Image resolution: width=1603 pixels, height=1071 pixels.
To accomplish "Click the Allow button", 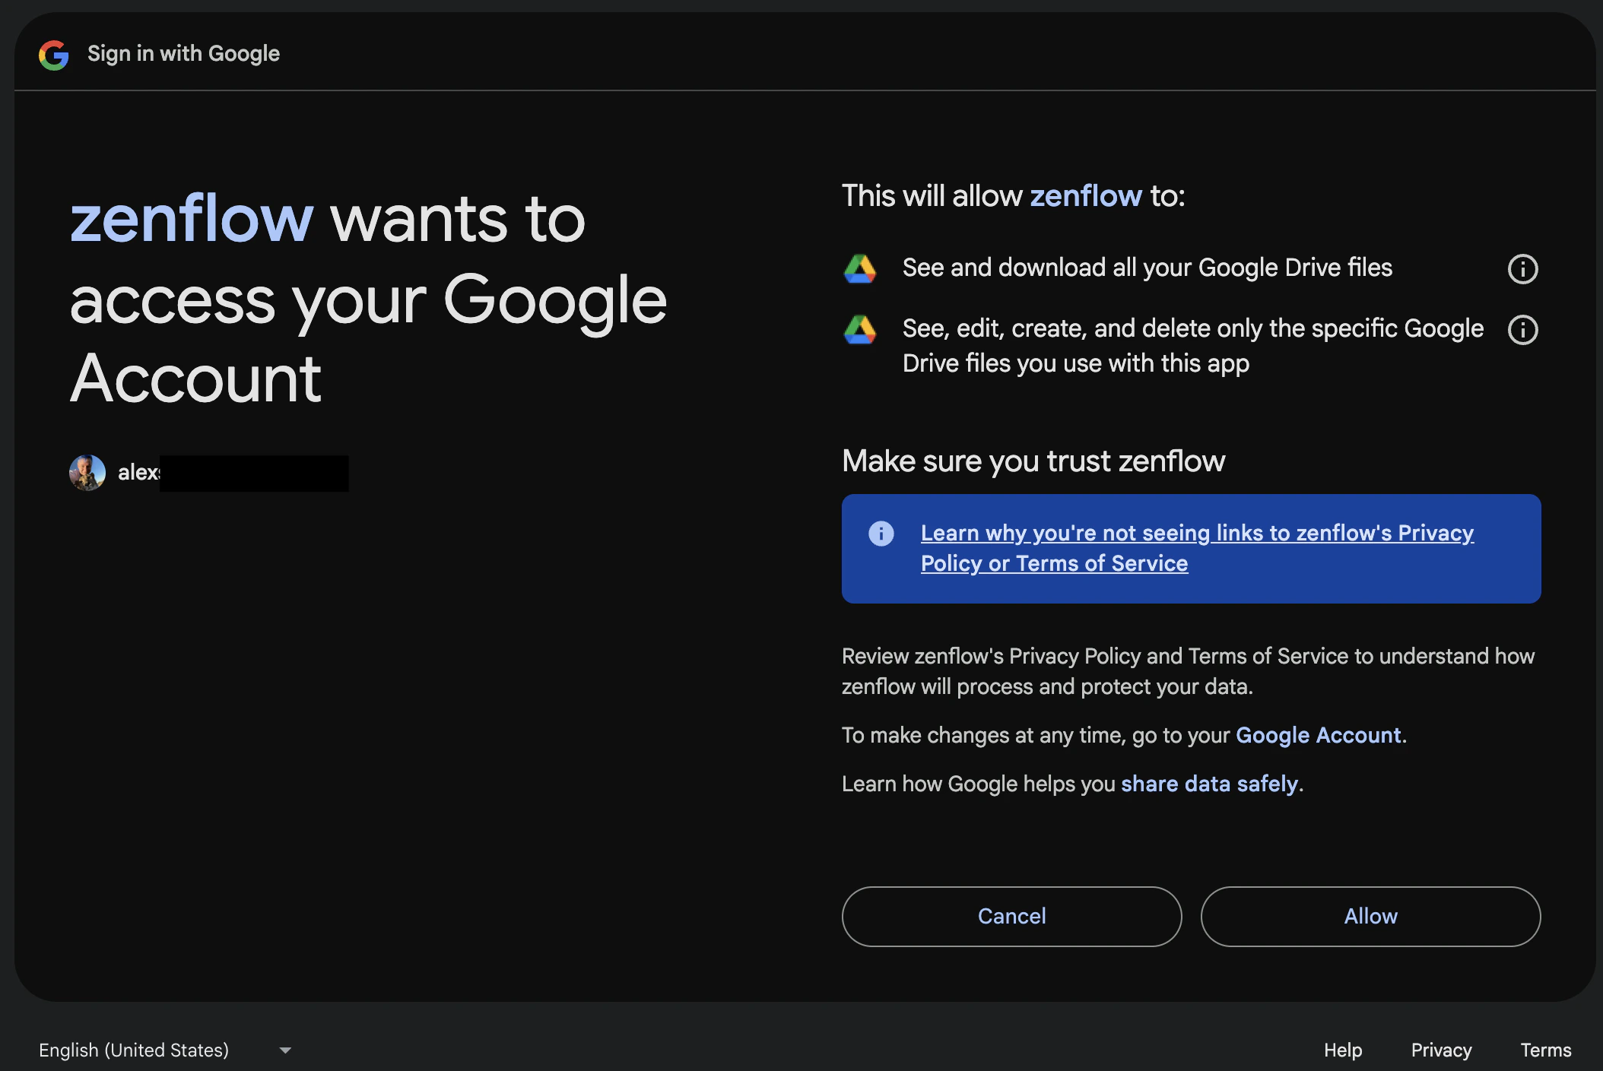I will coord(1371,917).
